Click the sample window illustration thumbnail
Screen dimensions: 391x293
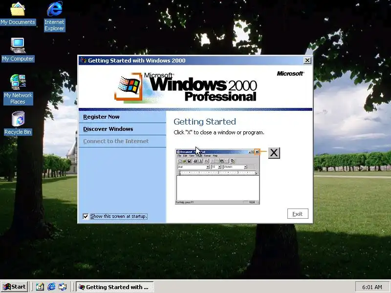(217, 176)
